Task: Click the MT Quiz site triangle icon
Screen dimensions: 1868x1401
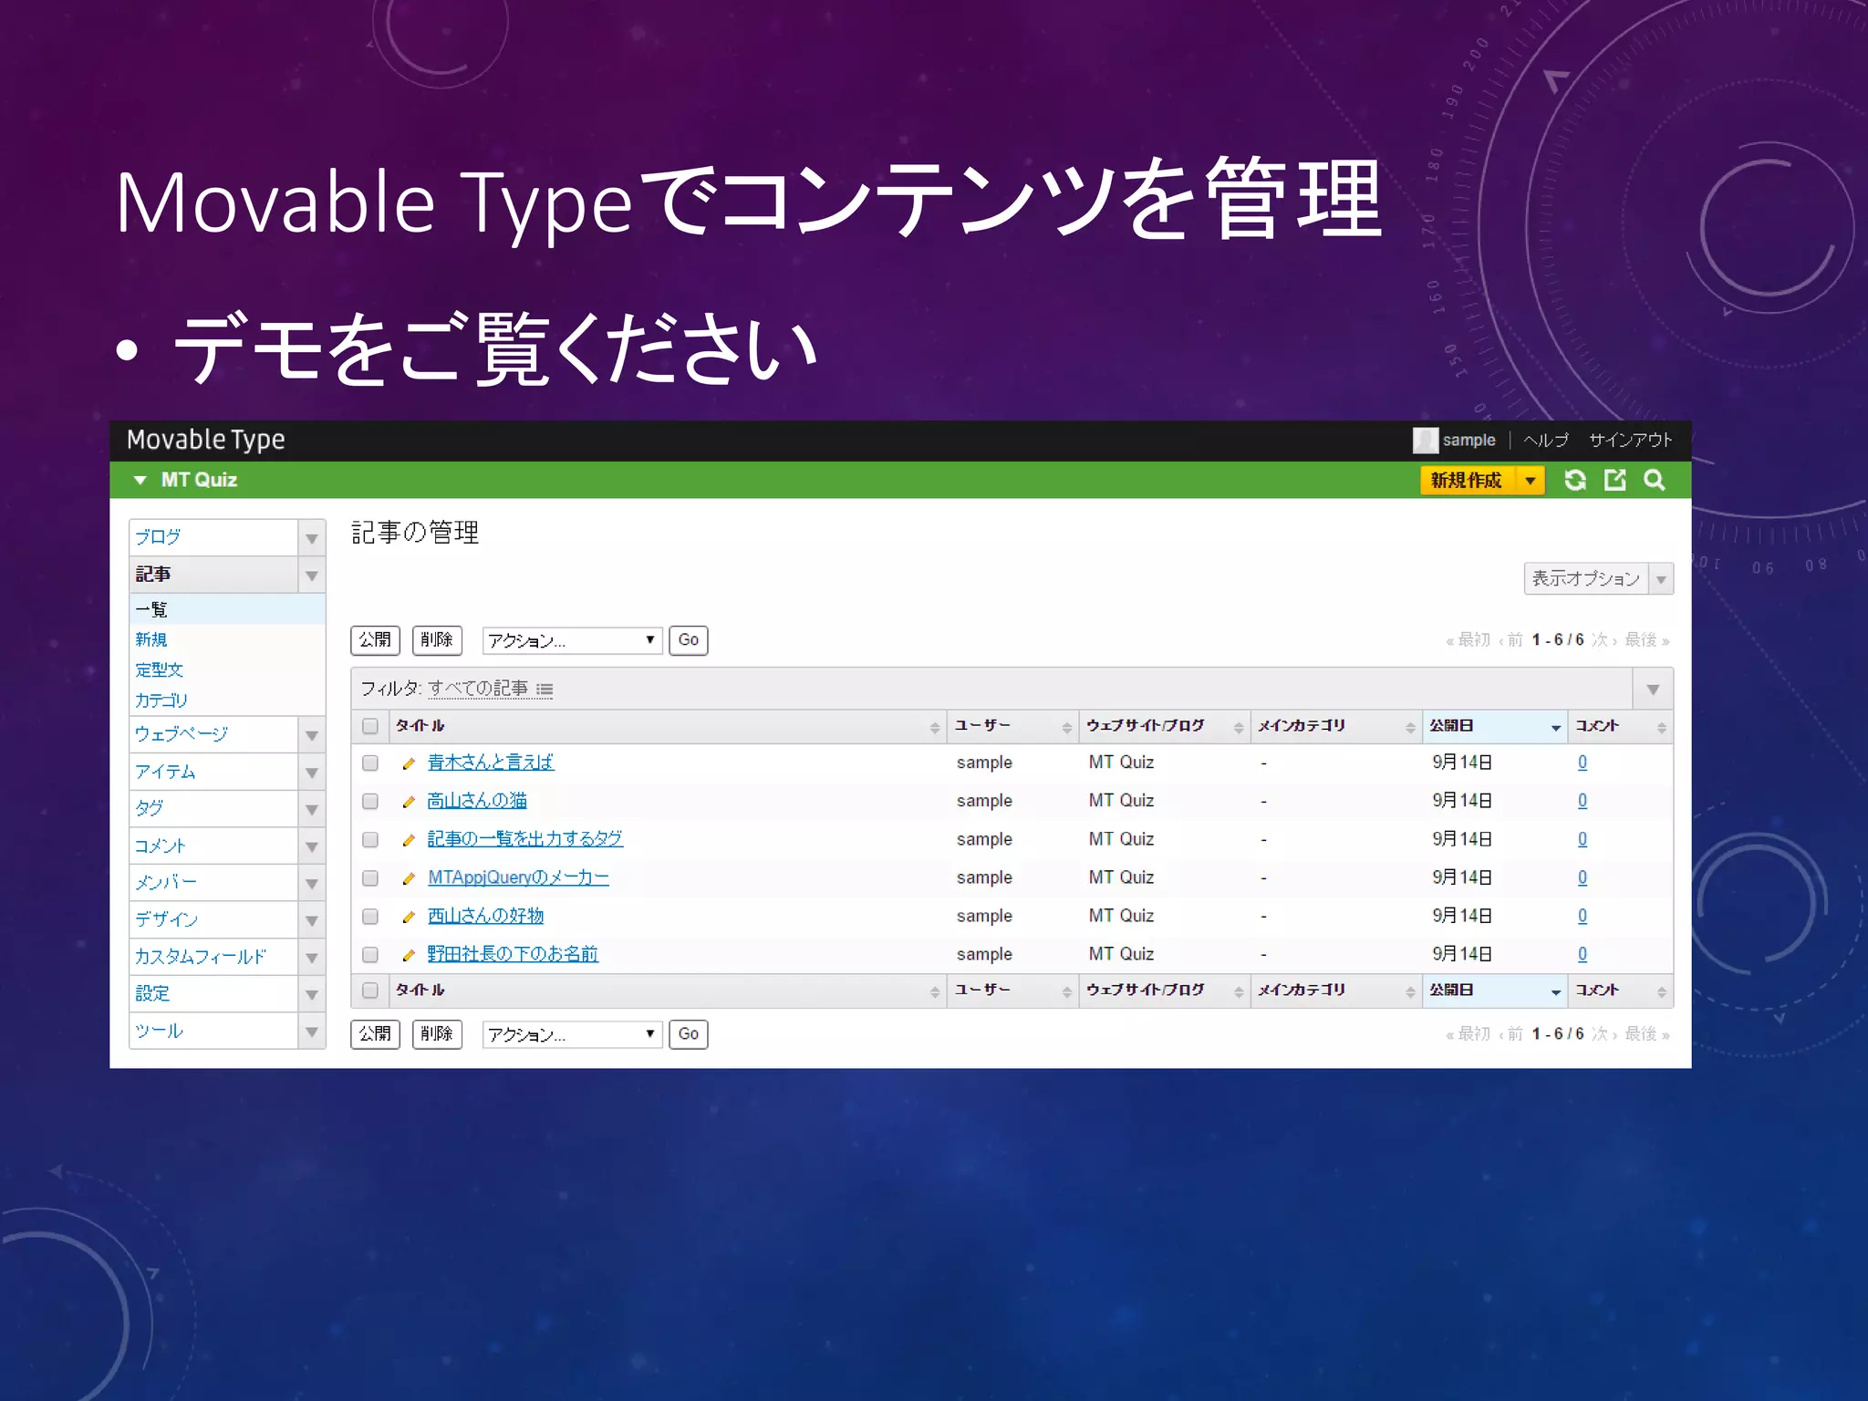Action: pyautogui.click(x=140, y=480)
